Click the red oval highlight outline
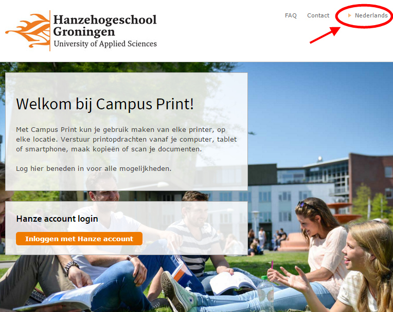The image size is (393, 312). pyautogui.click(x=364, y=16)
